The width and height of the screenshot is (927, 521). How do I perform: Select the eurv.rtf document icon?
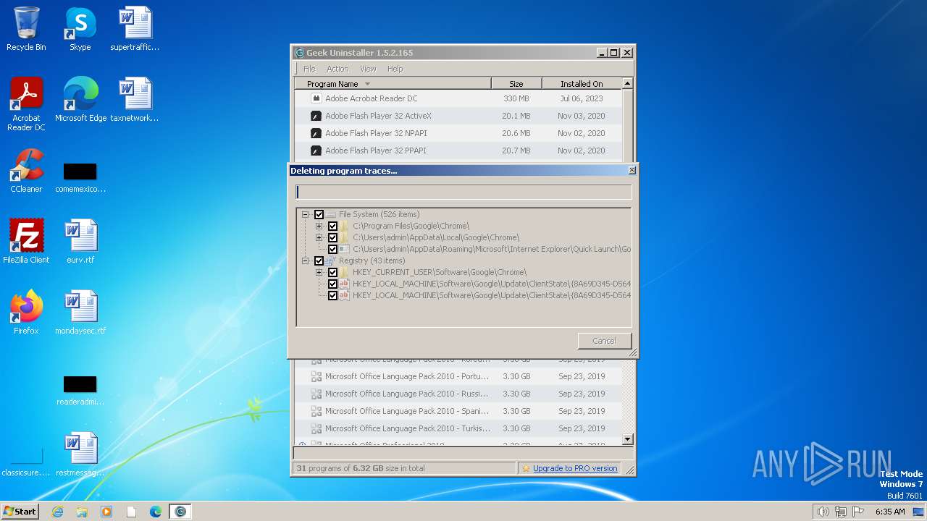(80, 242)
